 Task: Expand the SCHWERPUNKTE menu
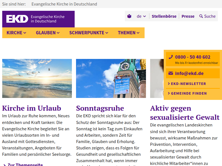89,33
